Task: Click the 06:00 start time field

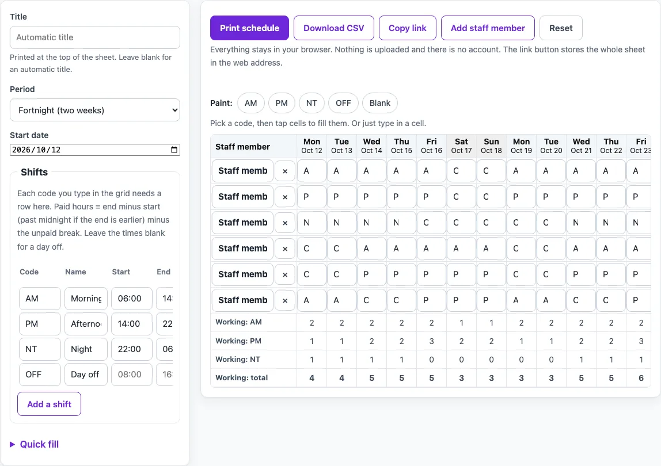Action: point(132,299)
